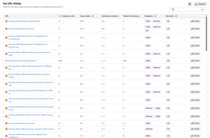Click the search magnifier icon

tap(173, 9)
